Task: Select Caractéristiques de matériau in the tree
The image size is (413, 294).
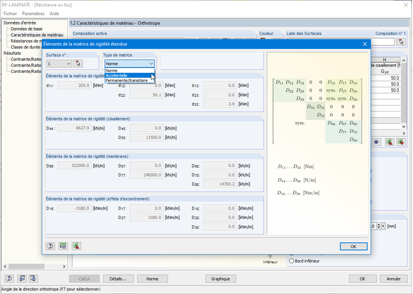Action: [37, 35]
